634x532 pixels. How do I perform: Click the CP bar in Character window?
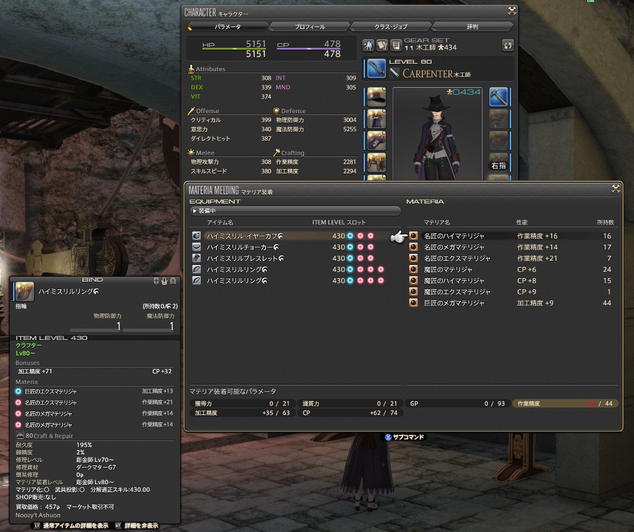(x=308, y=48)
